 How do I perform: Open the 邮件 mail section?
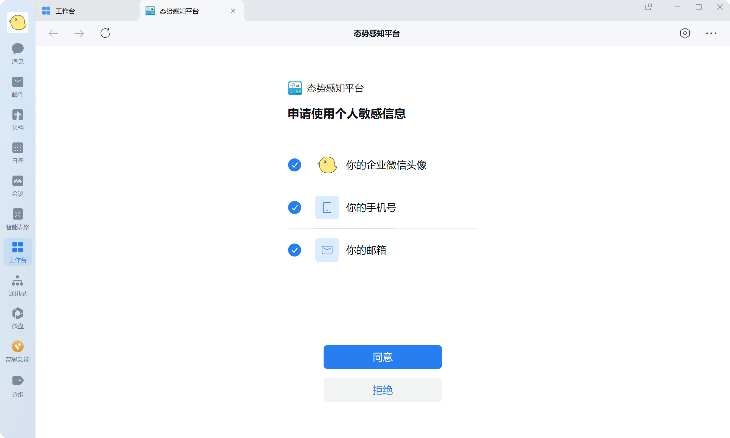(x=17, y=87)
